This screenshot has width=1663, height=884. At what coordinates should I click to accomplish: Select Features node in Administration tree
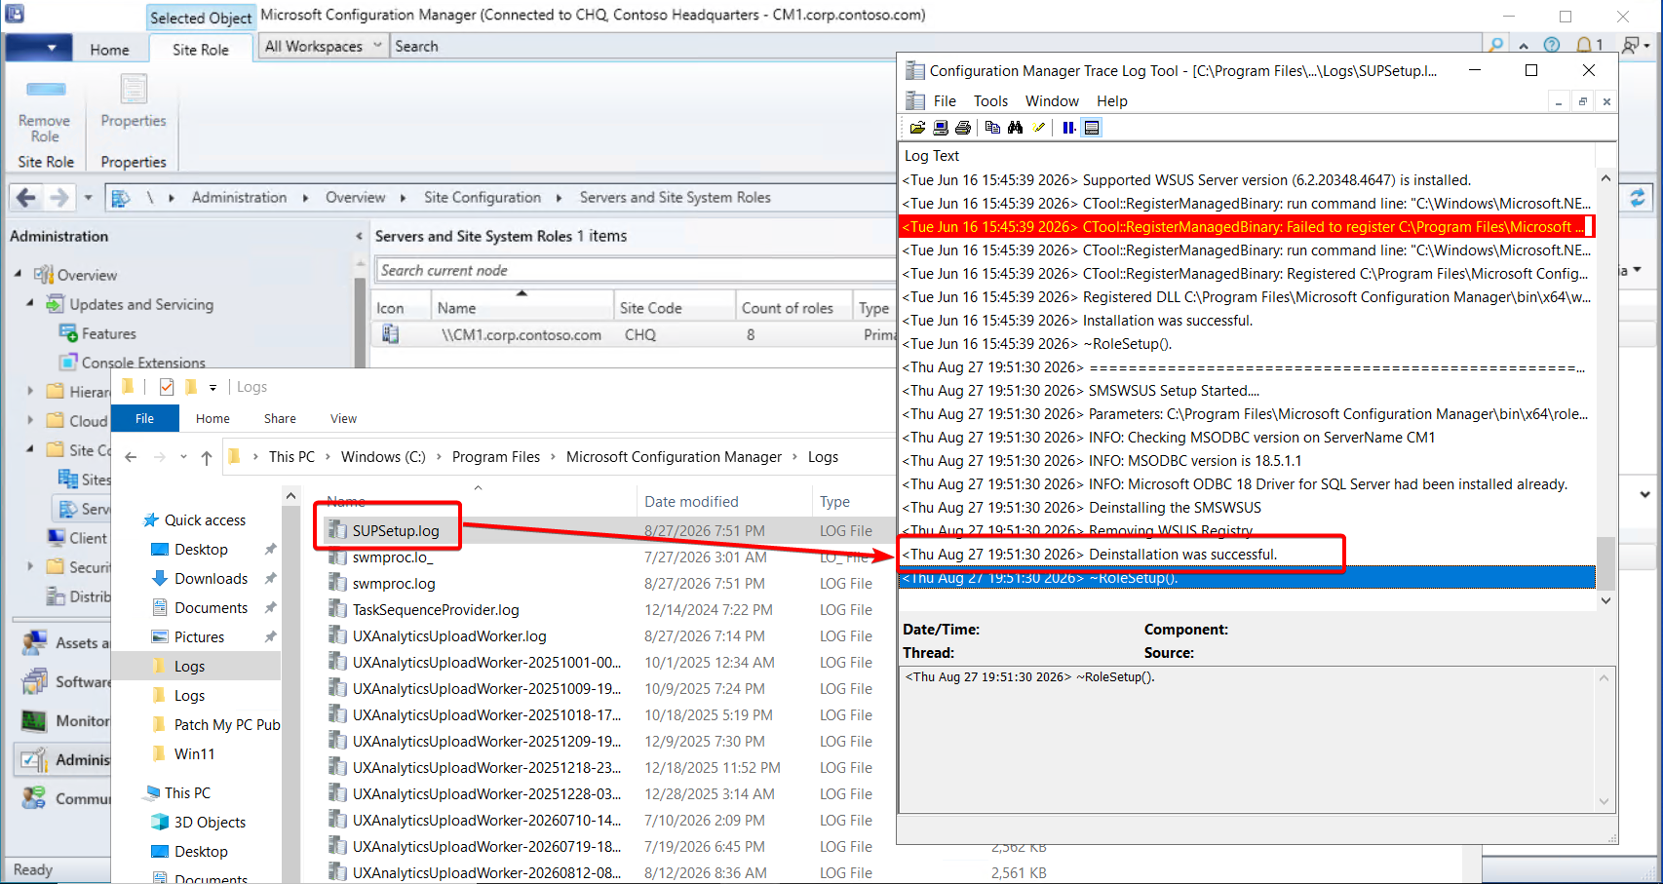pos(108,333)
